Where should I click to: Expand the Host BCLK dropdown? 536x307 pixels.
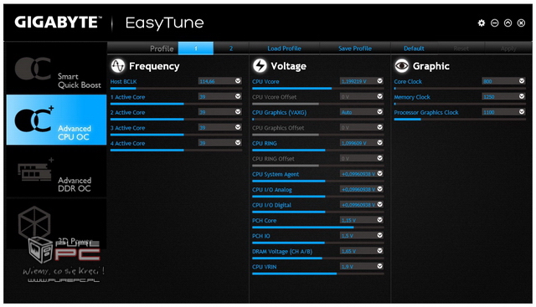pos(238,81)
